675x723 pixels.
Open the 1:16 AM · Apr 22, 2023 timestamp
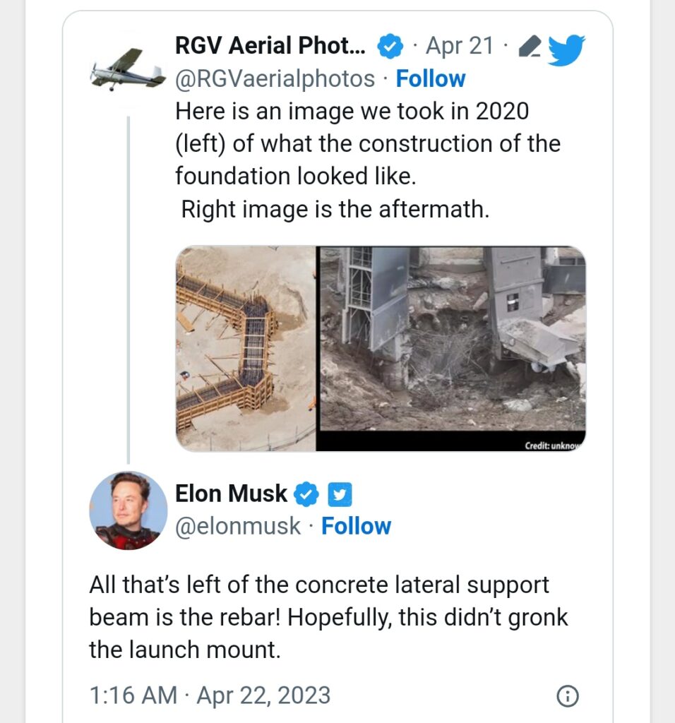coord(210,695)
